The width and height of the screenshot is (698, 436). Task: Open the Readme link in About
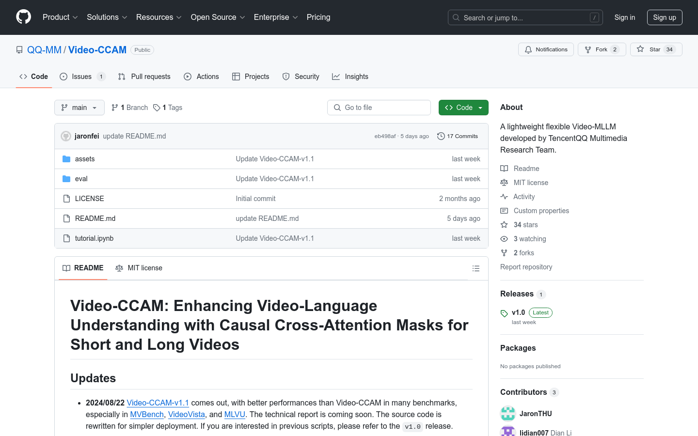click(x=520, y=169)
